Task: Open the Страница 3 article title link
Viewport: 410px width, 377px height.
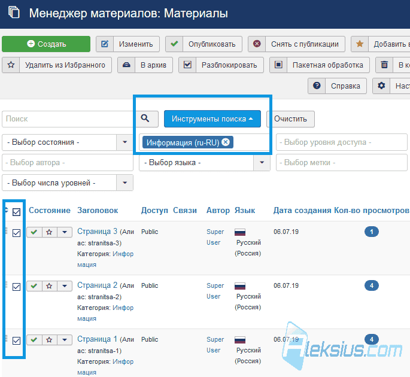Action: coord(98,231)
